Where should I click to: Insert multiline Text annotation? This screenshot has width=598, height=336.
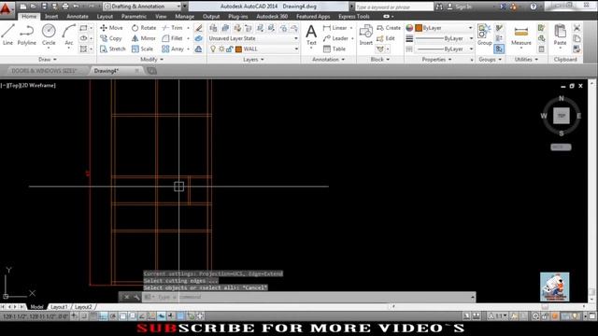coord(311,35)
